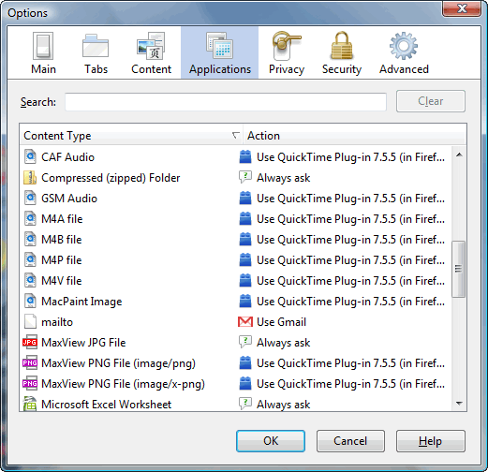Select the Compressed (zipped) Folder row text

click(x=111, y=178)
